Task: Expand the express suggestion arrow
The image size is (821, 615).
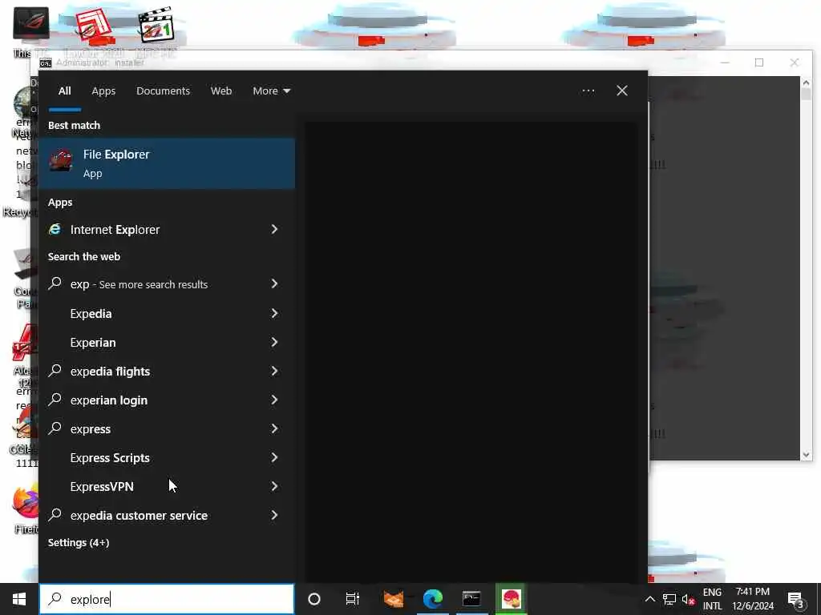Action: [274, 428]
